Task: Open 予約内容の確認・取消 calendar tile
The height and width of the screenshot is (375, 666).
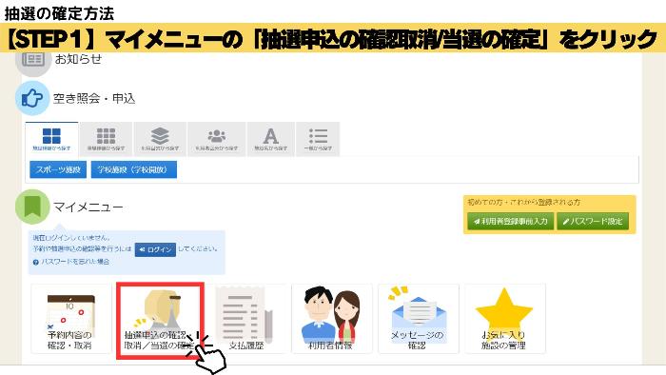Action: [x=71, y=320]
